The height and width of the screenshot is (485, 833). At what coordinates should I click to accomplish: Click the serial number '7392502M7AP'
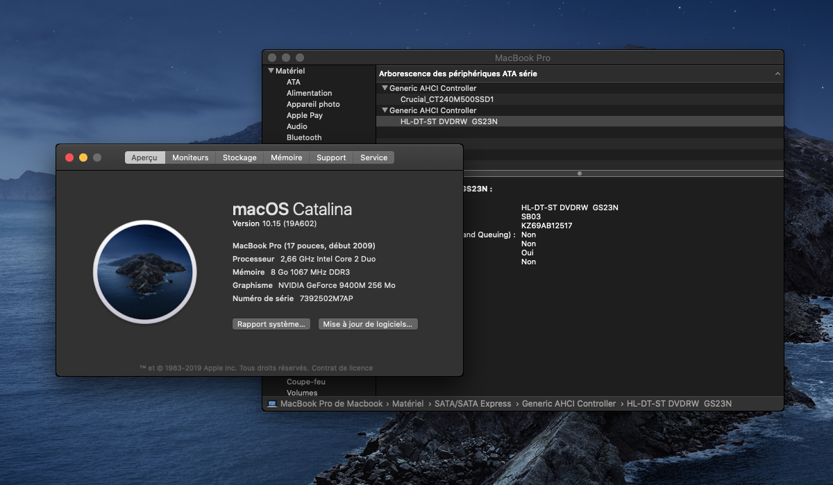326,298
